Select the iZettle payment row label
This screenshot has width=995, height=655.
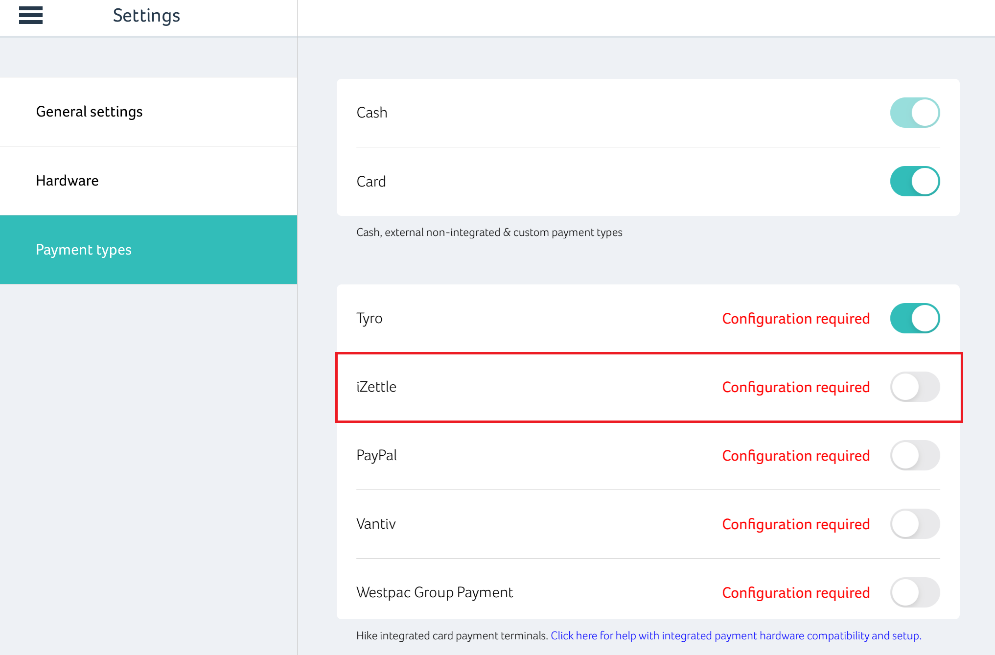[x=376, y=387]
